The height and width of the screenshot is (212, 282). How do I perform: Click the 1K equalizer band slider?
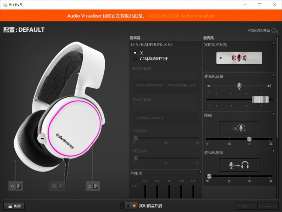coord(169,192)
